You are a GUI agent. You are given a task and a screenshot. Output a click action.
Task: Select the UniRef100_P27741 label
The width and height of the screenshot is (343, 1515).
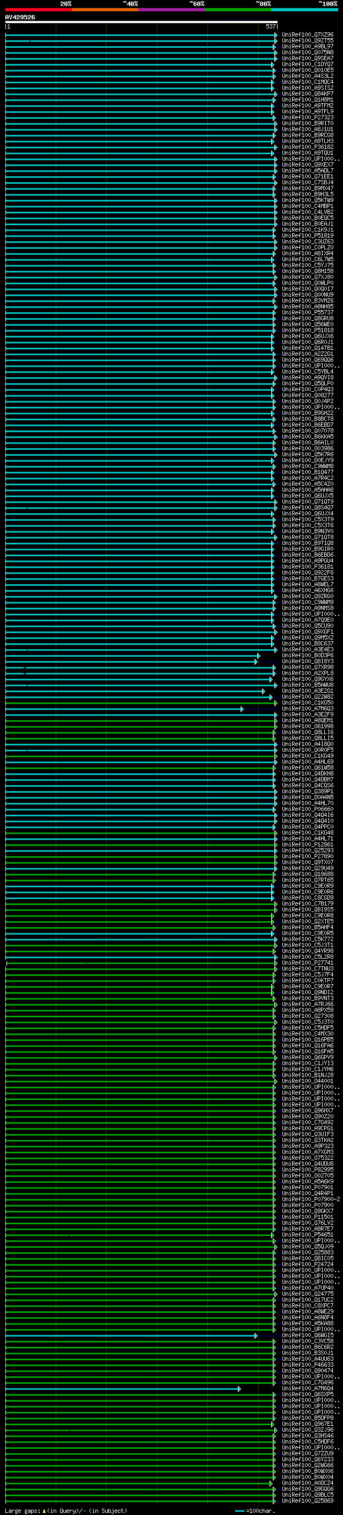point(307,964)
